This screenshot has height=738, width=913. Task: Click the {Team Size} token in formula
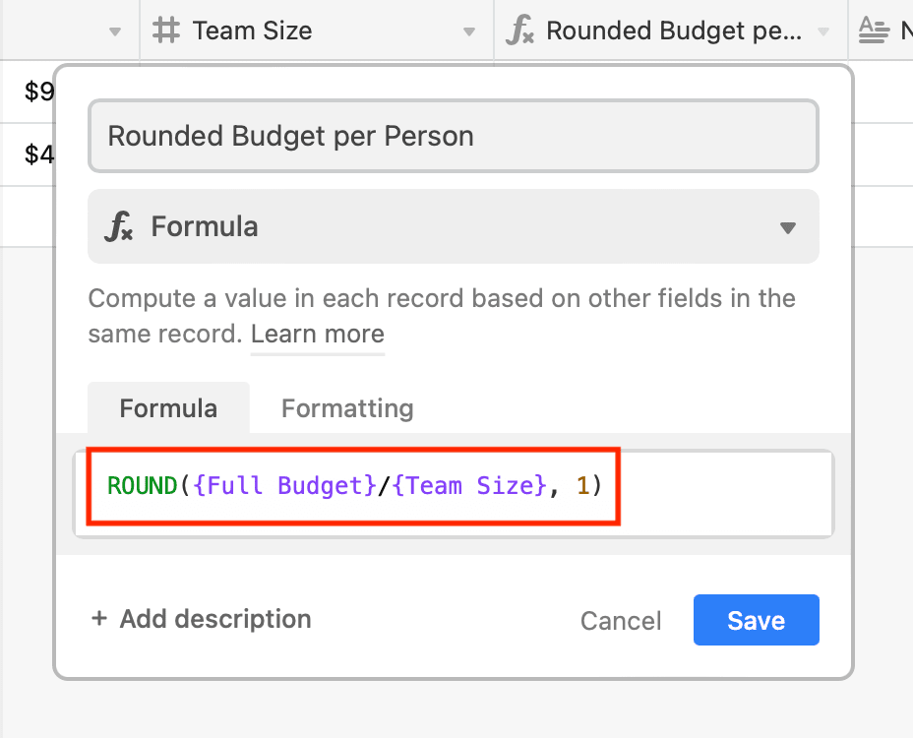pyautogui.click(x=470, y=485)
